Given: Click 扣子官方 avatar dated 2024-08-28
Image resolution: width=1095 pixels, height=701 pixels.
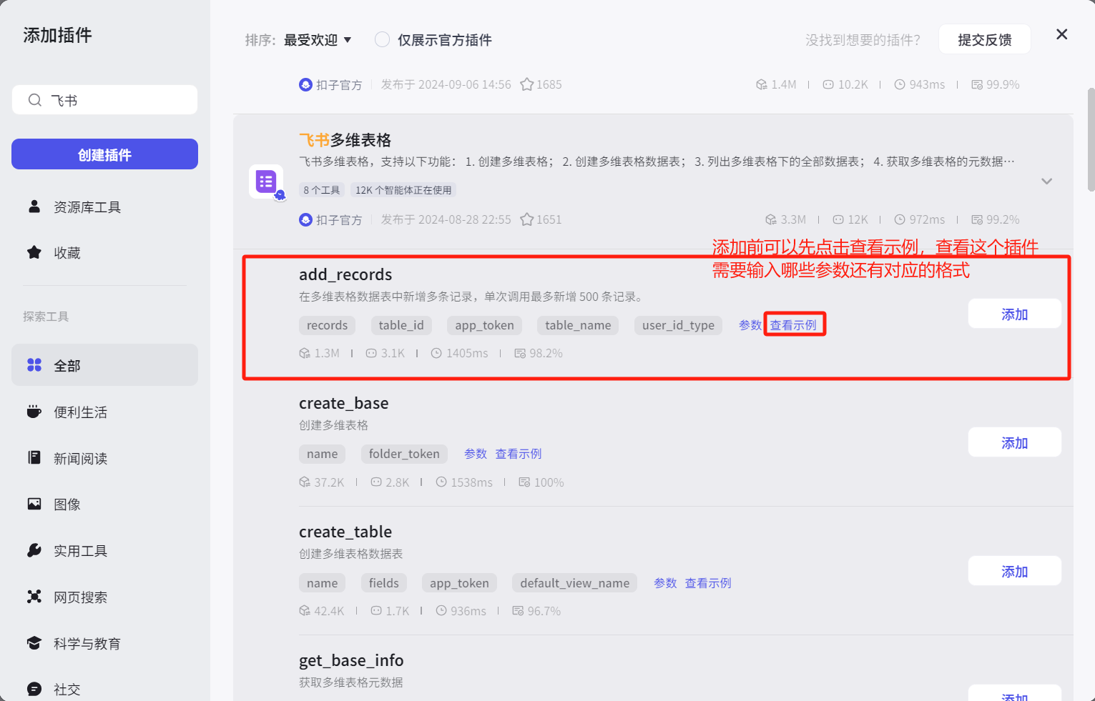Looking at the screenshot, I should [x=305, y=219].
